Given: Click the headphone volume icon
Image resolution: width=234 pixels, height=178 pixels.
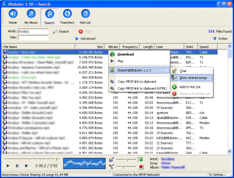Looking at the screenshot, I should click(111, 160).
